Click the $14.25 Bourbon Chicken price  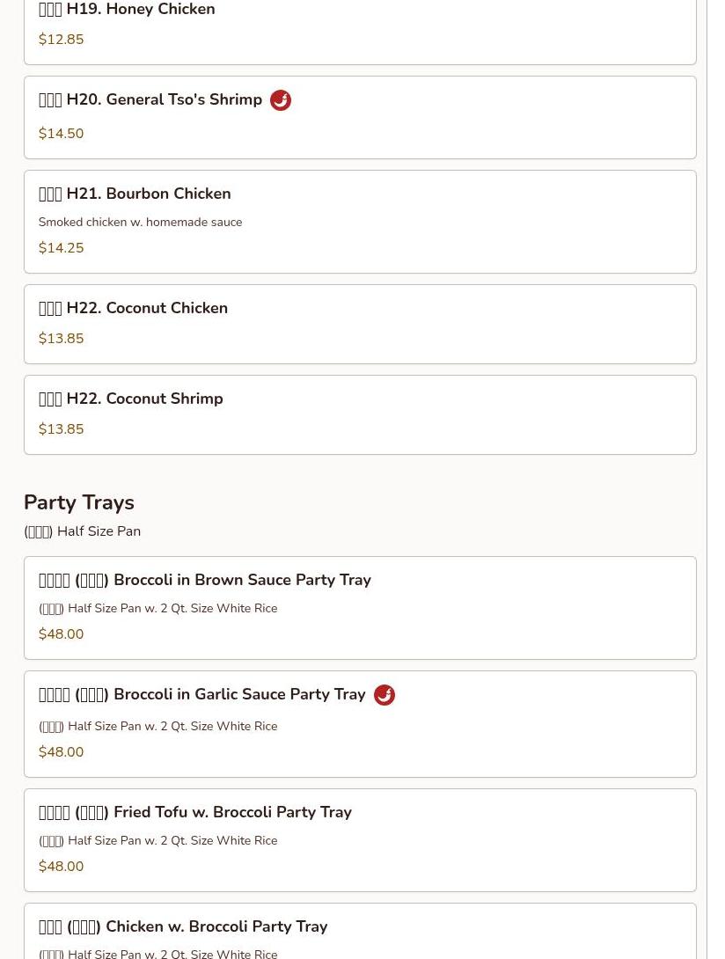[61, 248]
